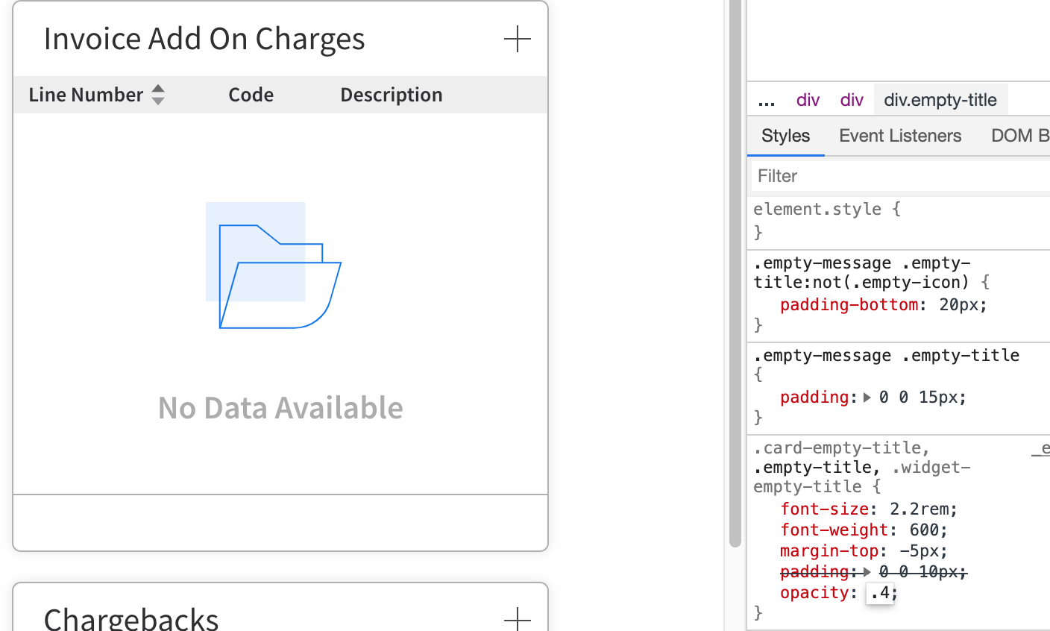
Task: Click the No Data Available message
Action: pyautogui.click(x=280, y=408)
